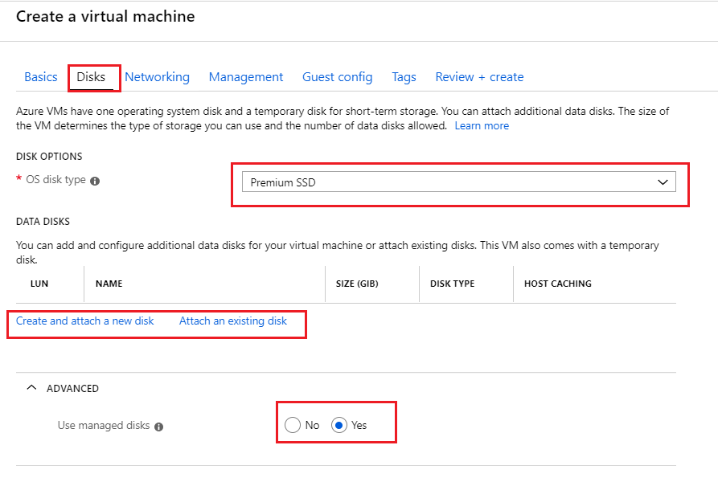The image size is (718, 482).
Task: Click the Learn more link
Action: coord(481,125)
